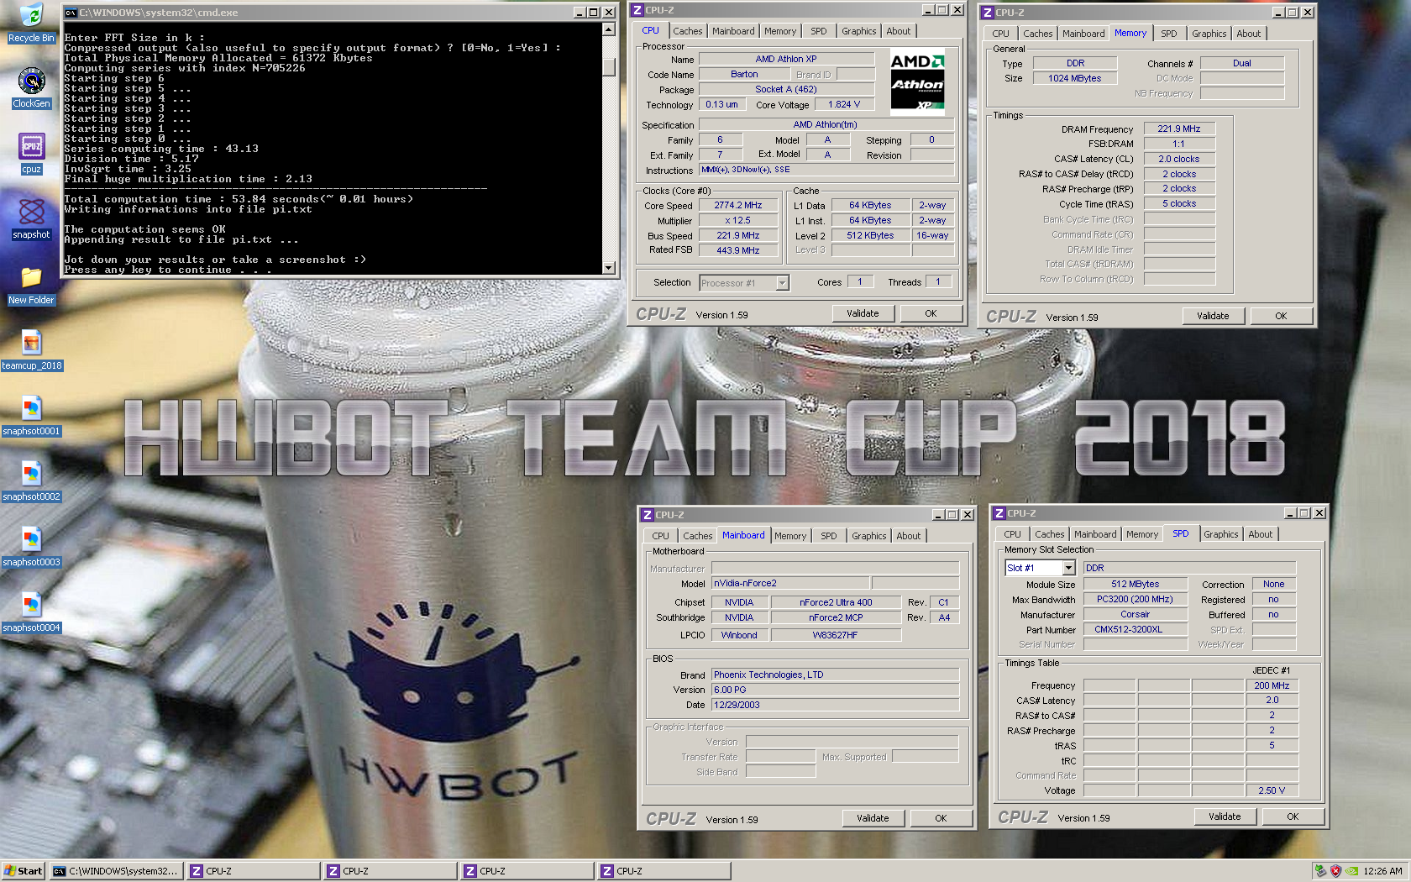
Task: Click the Core Speed 2774.2 MHz field
Action: tap(738, 205)
